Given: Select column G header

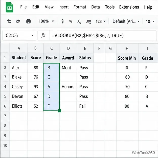Looking at the screenshot, I should point(110,48).
